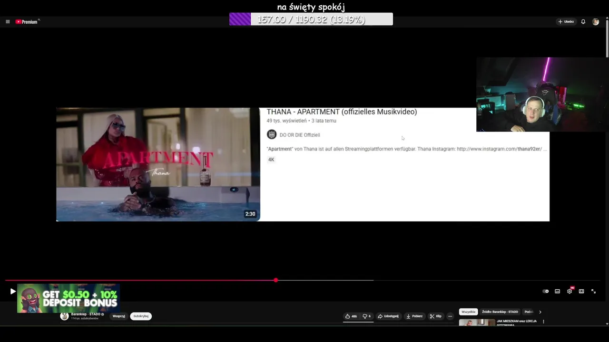This screenshot has width=609, height=342.
Task: Play the video with the play button
Action: click(x=13, y=291)
